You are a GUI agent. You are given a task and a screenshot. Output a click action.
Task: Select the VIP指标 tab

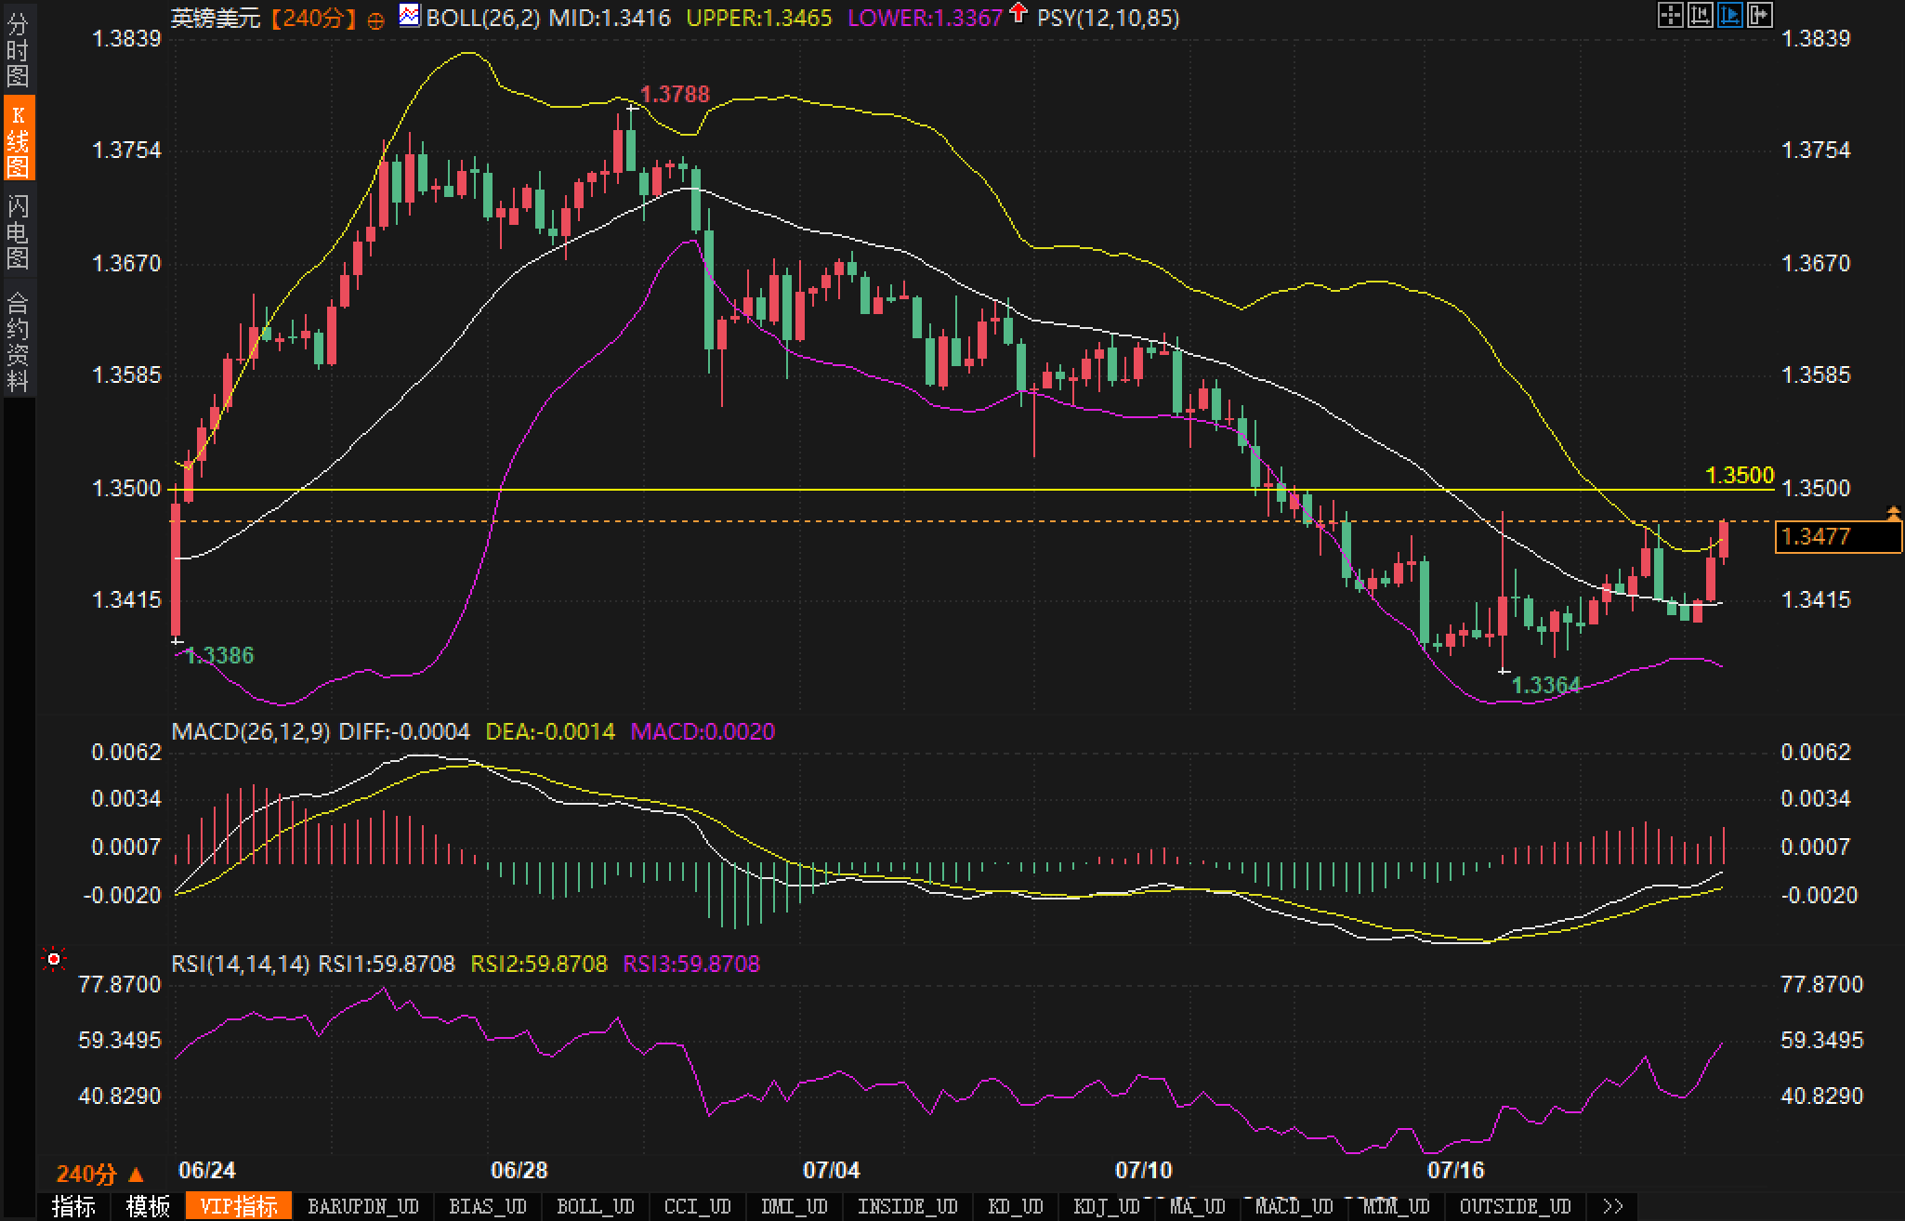pos(239,1206)
